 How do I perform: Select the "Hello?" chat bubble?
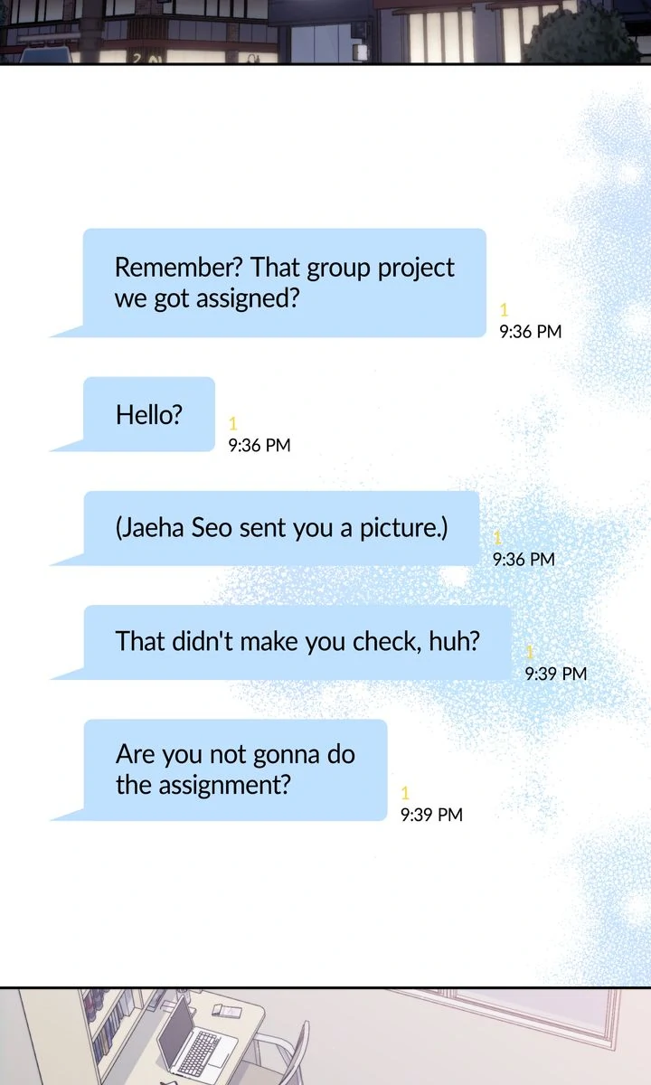[x=149, y=414]
